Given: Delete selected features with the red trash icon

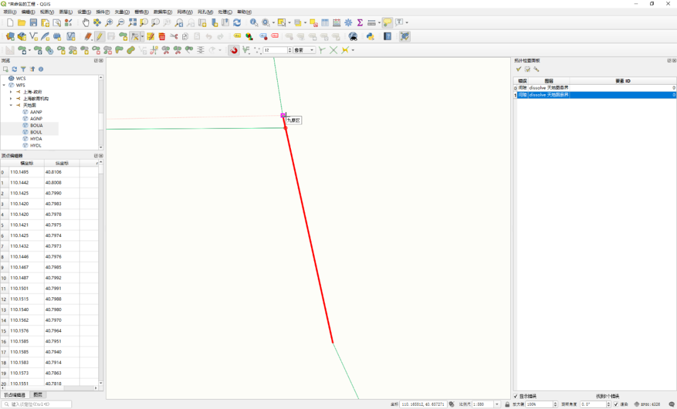Looking at the screenshot, I should (162, 36).
